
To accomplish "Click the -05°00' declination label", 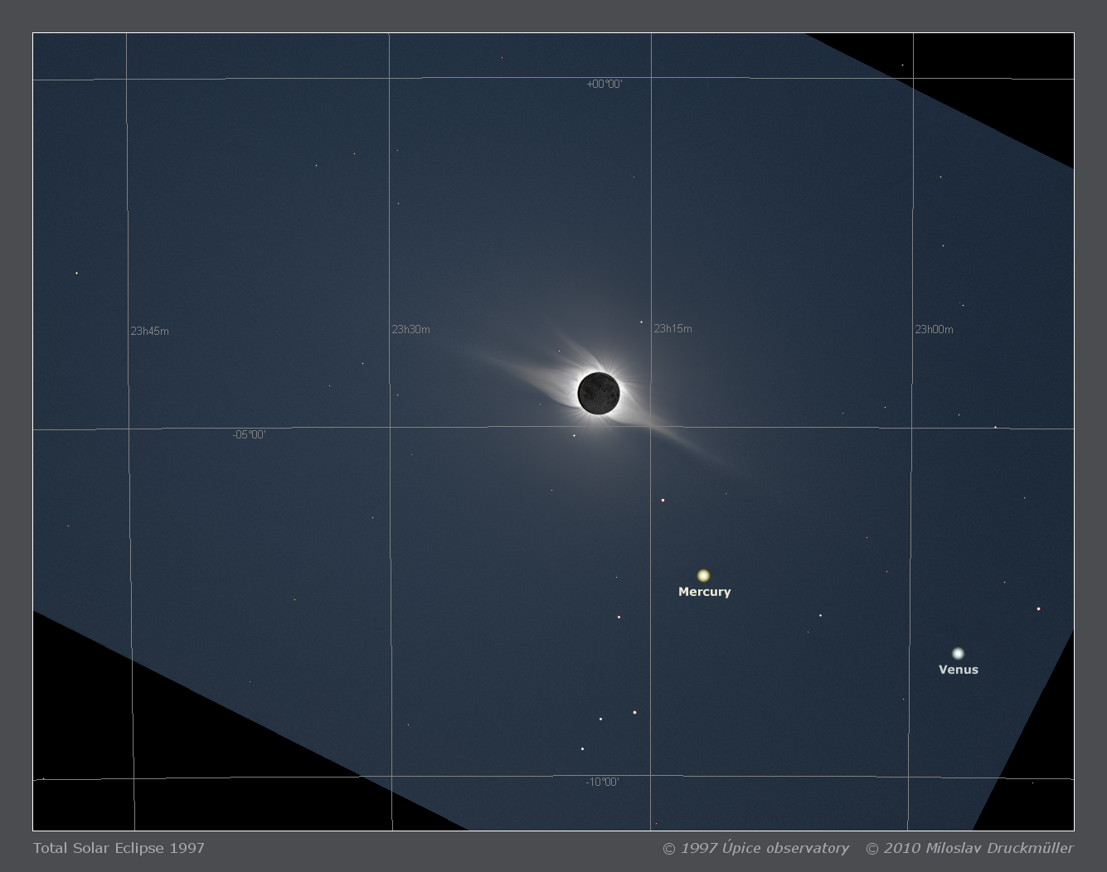I will tap(249, 434).
